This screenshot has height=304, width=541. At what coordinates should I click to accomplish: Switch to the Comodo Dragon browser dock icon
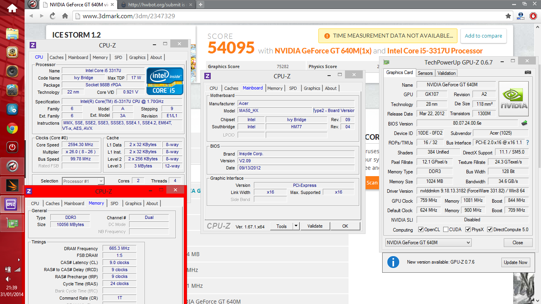12,166
